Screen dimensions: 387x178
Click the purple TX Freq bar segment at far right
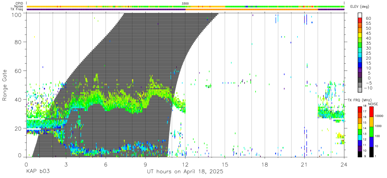pos(331,9)
